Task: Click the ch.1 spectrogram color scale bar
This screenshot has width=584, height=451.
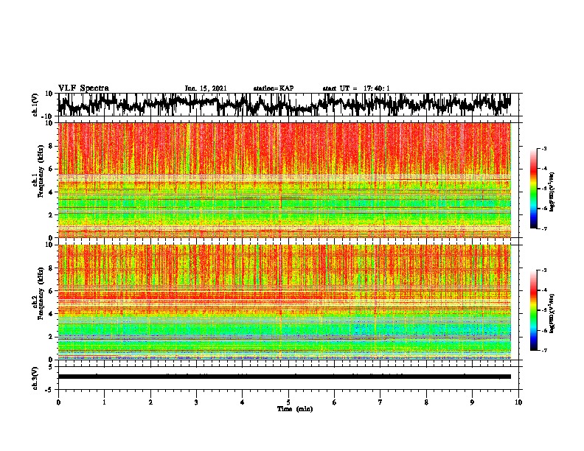Action: [534, 189]
